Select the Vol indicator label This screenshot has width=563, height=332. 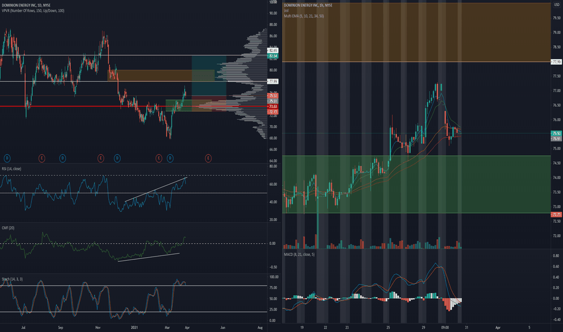[286, 11]
